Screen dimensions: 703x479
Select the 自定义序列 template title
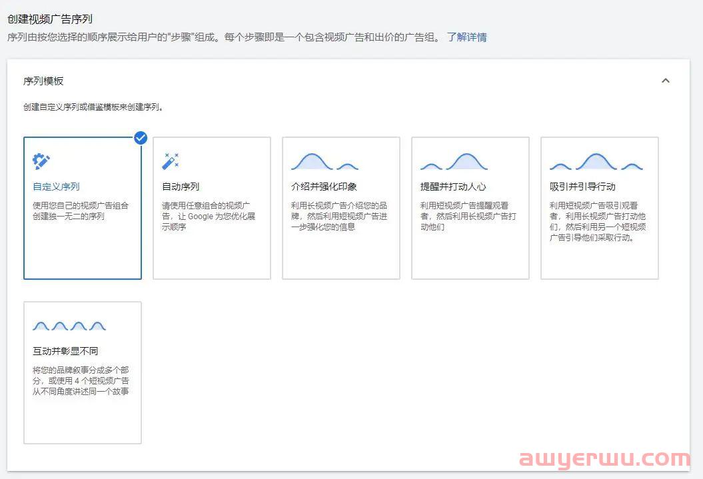pyautogui.click(x=56, y=187)
